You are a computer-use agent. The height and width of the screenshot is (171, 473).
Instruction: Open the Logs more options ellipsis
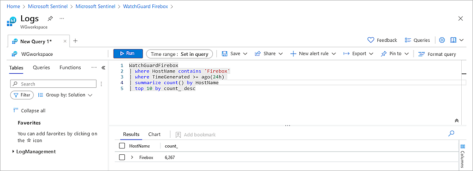click(x=62, y=18)
